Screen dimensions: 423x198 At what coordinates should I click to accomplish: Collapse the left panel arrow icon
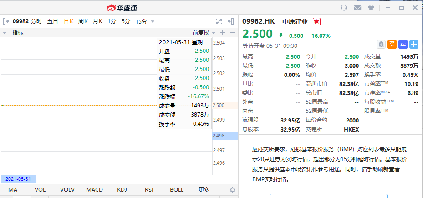point(6,21)
